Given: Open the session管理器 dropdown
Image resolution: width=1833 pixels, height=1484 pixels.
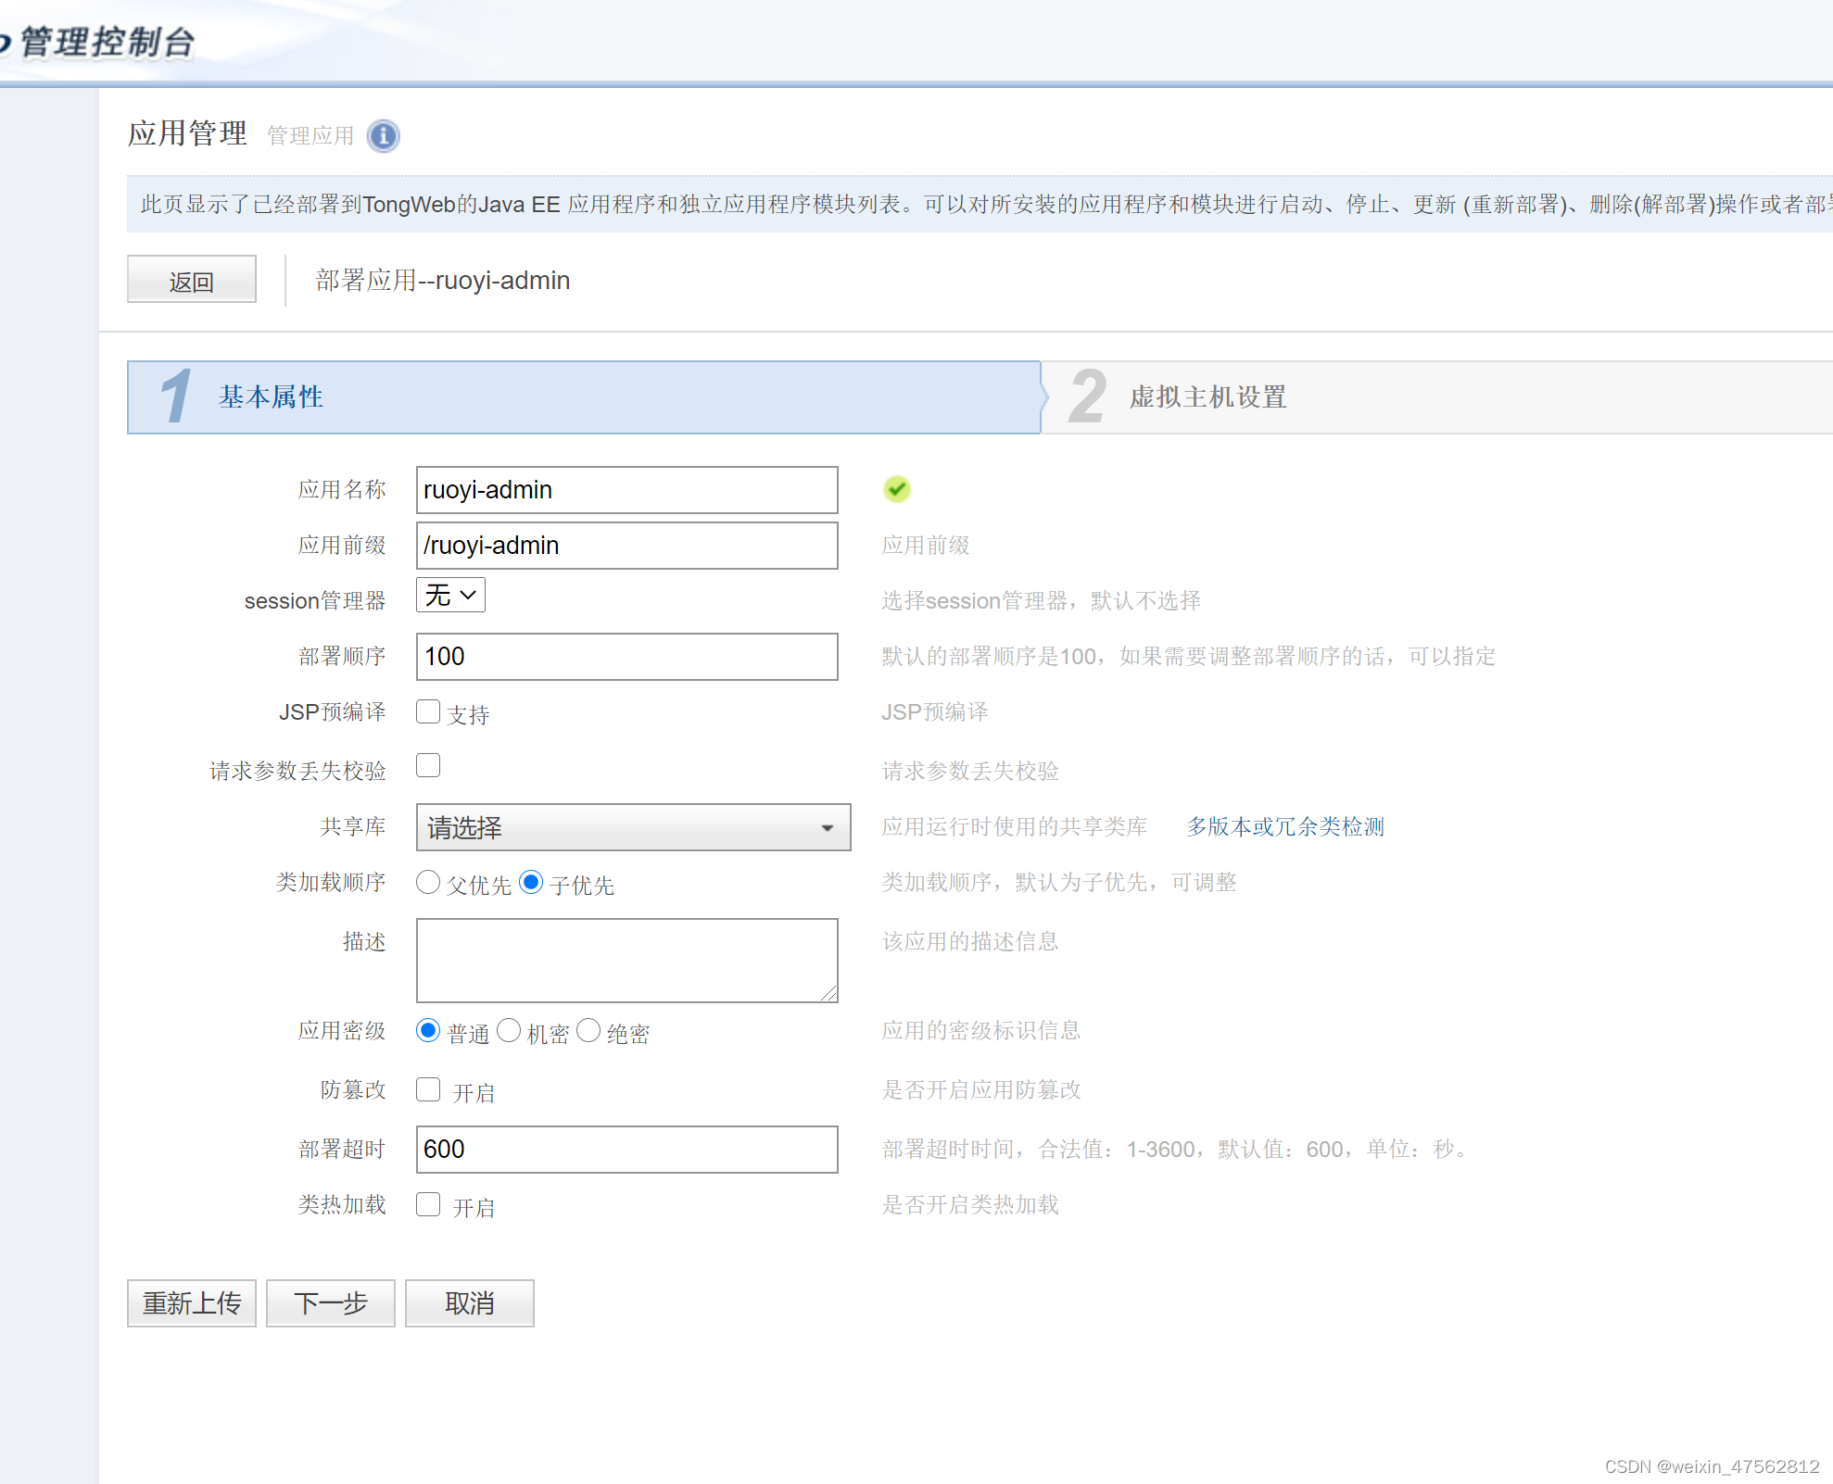Looking at the screenshot, I should (450, 595).
